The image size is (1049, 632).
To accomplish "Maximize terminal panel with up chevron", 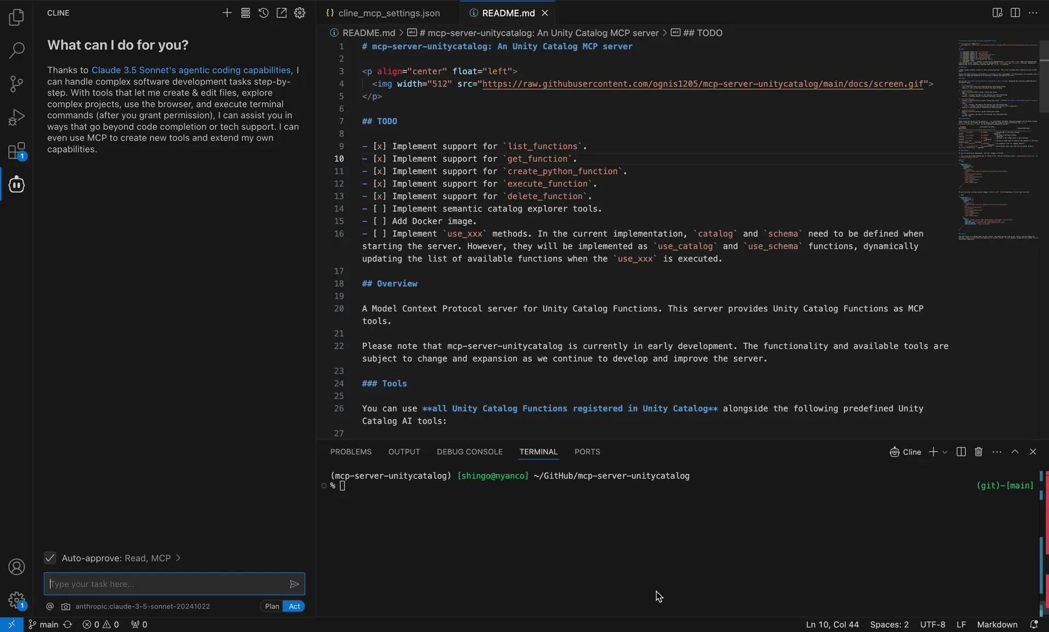I will [1015, 452].
